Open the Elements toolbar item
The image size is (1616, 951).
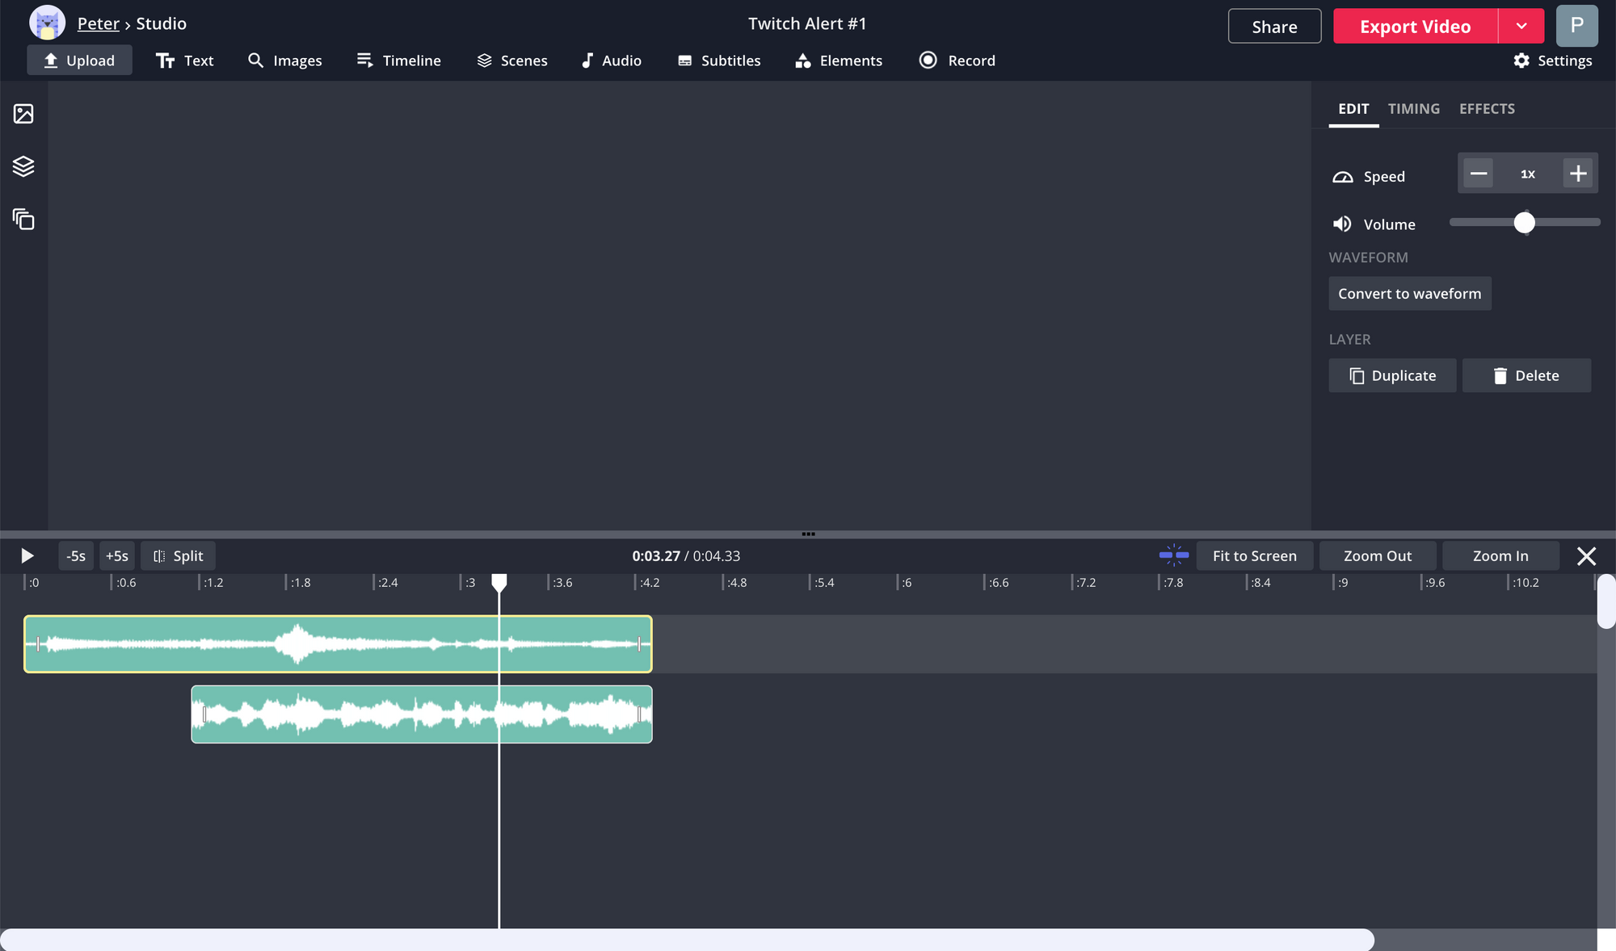click(x=839, y=61)
